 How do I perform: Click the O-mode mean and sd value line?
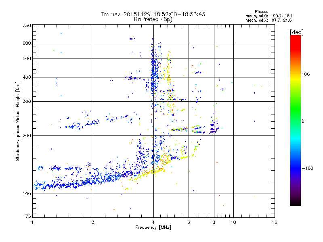pos(265,16)
